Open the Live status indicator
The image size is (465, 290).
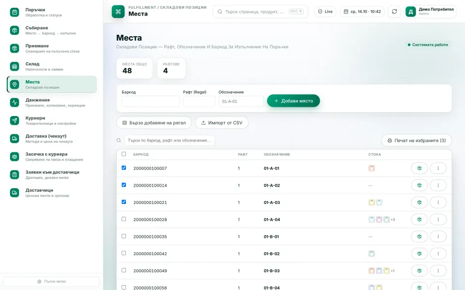[x=325, y=12]
